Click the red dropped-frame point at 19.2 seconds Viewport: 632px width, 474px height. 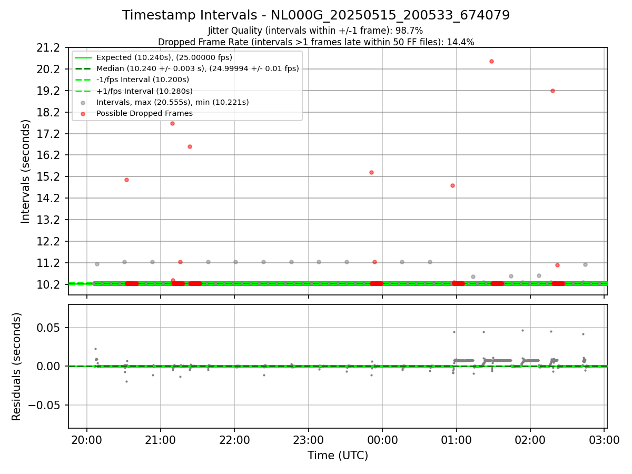[x=552, y=91]
